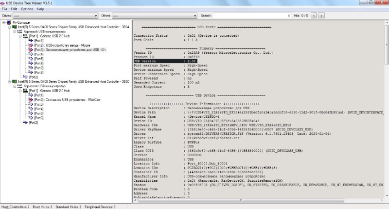389x209 pixels.
Task: Clear the search box with X
Action: click(289, 16)
